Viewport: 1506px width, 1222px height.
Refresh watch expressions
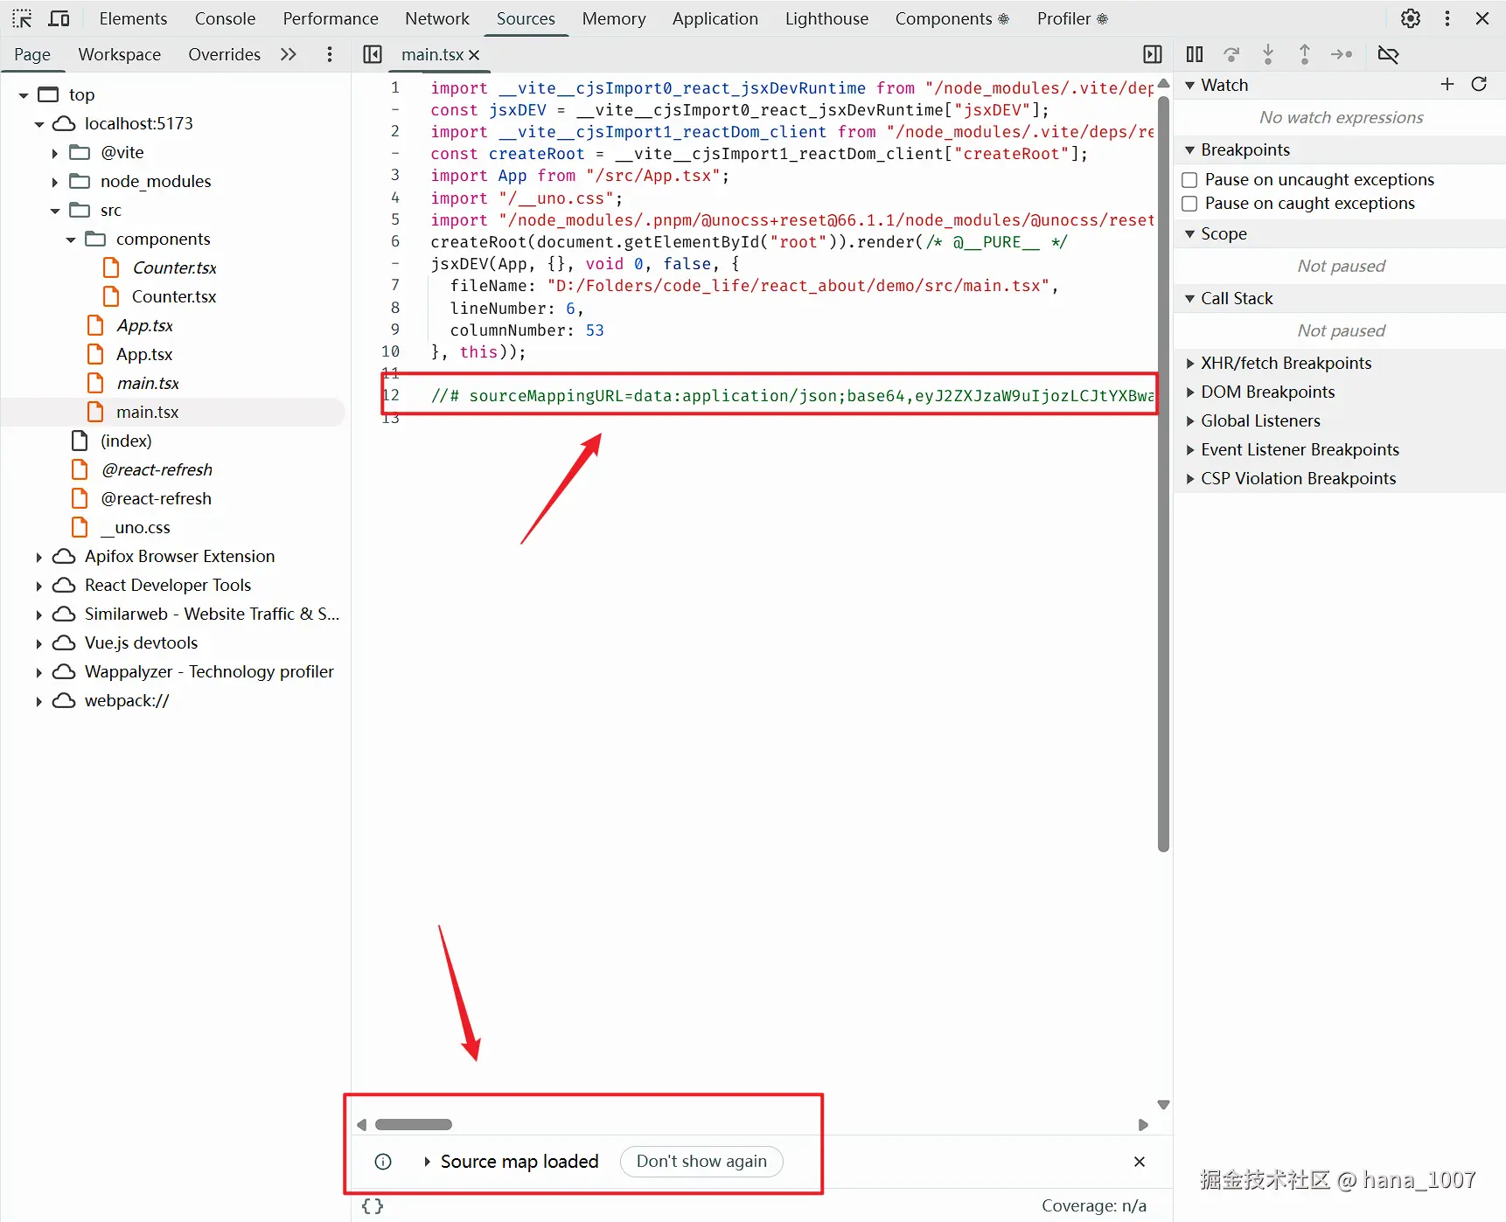tap(1479, 84)
